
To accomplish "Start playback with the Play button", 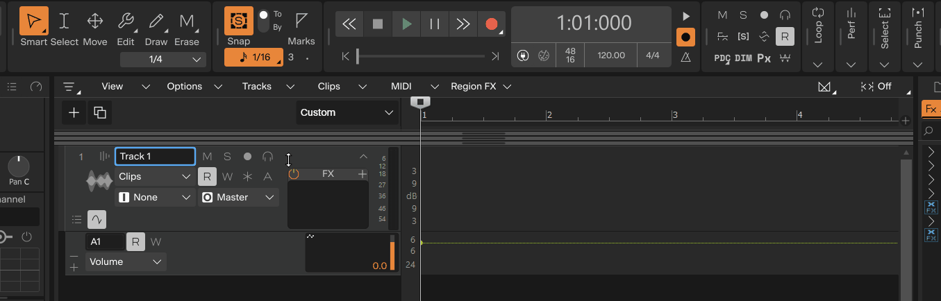I will click(x=406, y=24).
